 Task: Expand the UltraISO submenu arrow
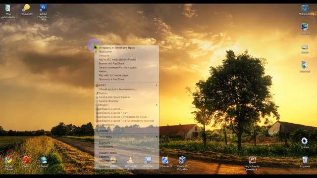tap(157, 105)
